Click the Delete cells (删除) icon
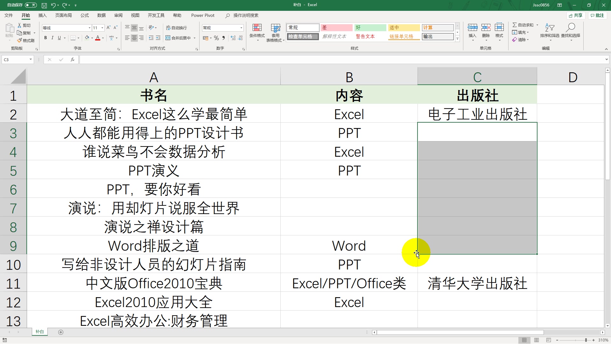Image resolution: width=611 pixels, height=344 pixels. [486, 28]
